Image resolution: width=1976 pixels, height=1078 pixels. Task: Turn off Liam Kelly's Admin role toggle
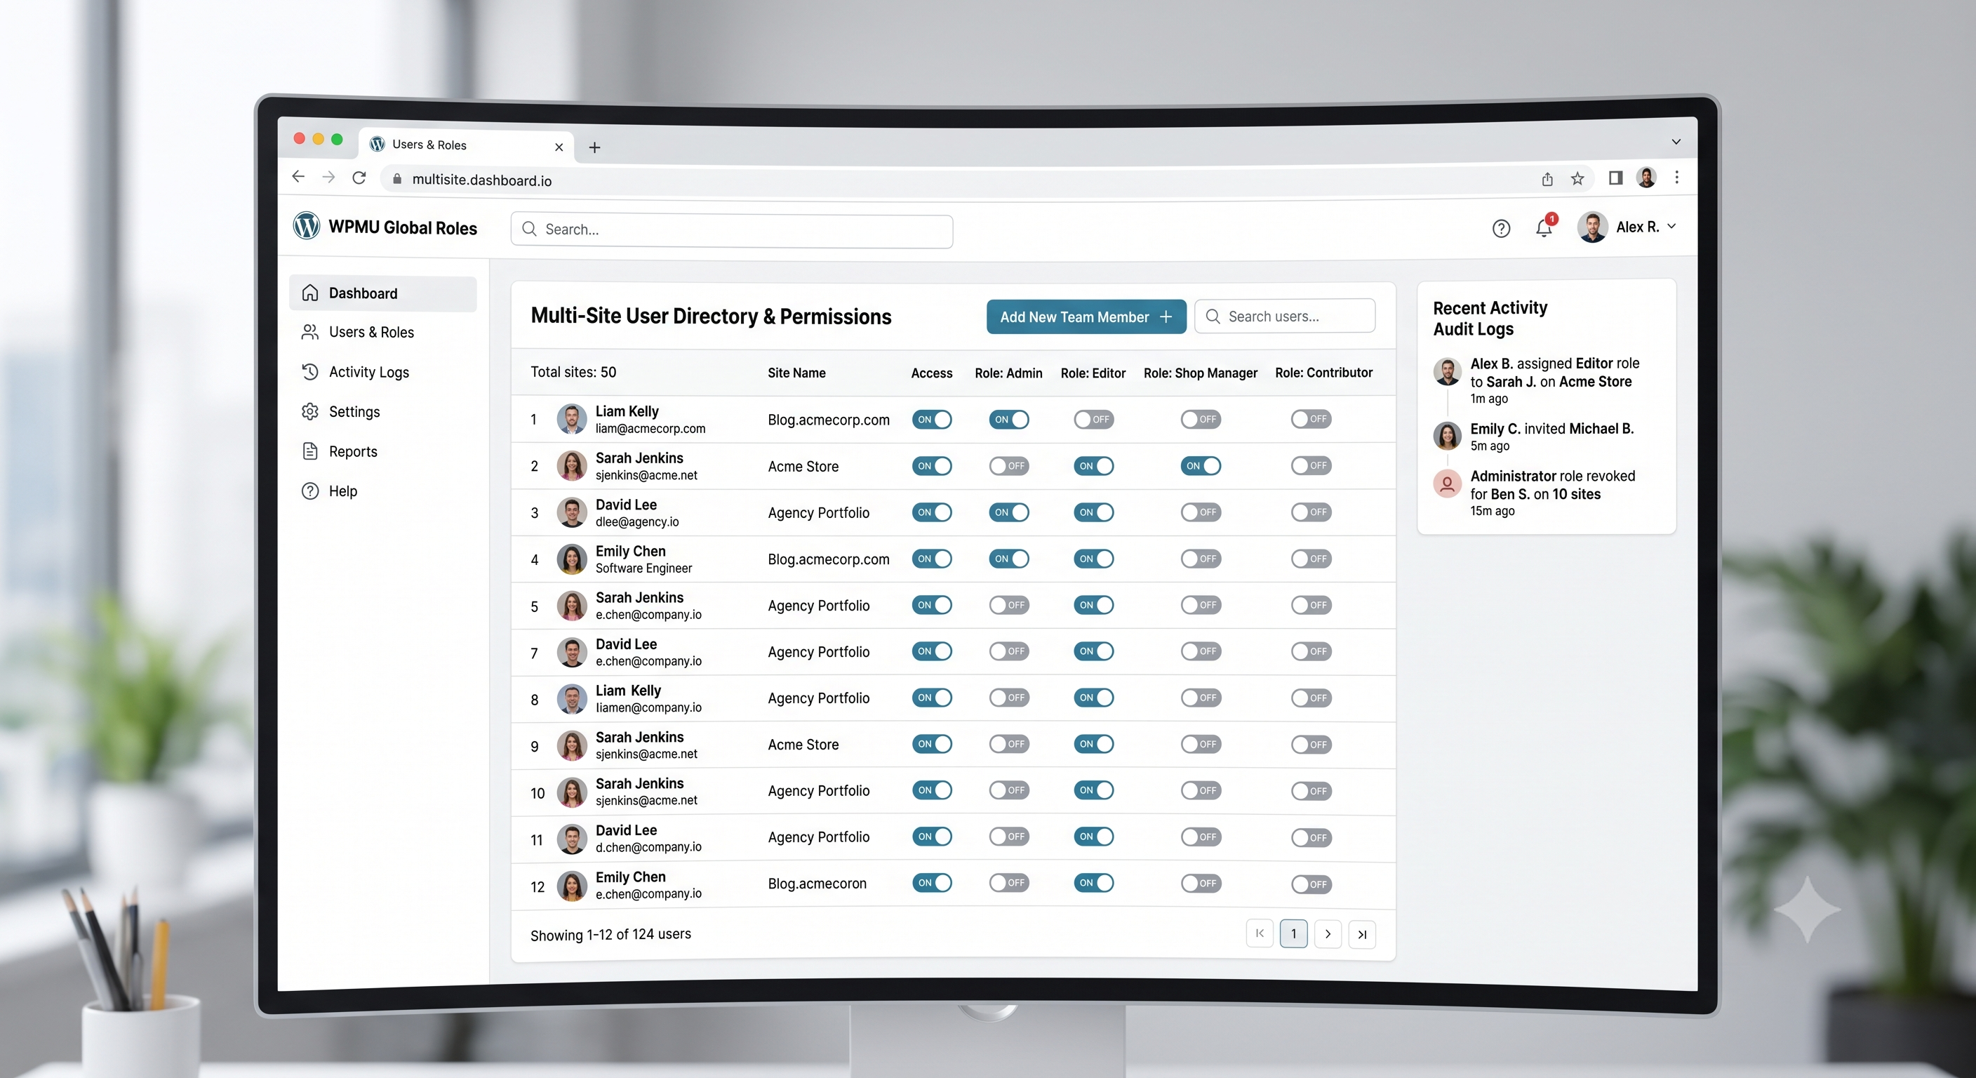point(1009,420)
